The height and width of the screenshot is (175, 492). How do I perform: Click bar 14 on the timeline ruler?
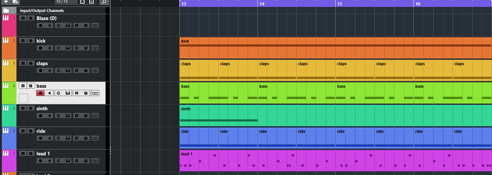pyautogui.click(x=262, y=4)
